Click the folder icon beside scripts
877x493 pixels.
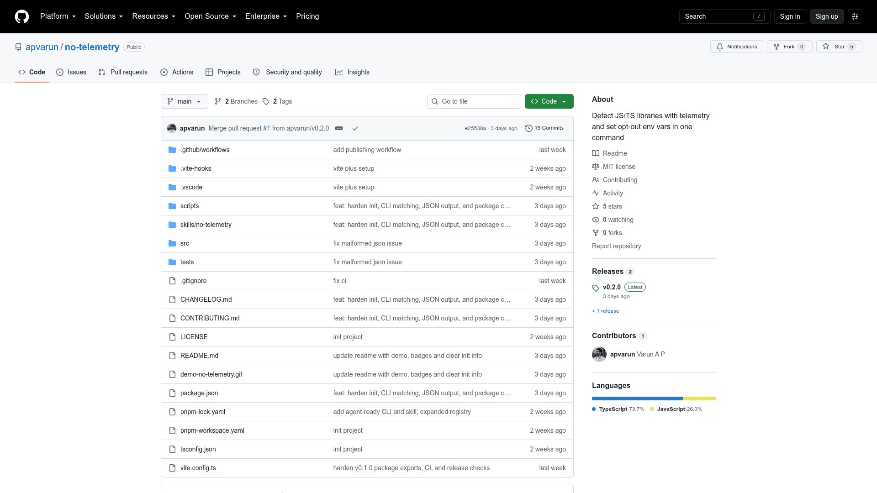(172, 206)
